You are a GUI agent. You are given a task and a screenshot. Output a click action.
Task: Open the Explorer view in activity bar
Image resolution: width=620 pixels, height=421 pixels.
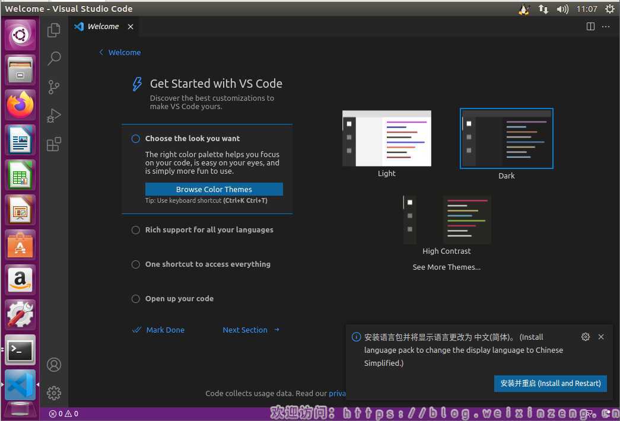(x=54, y=30)
